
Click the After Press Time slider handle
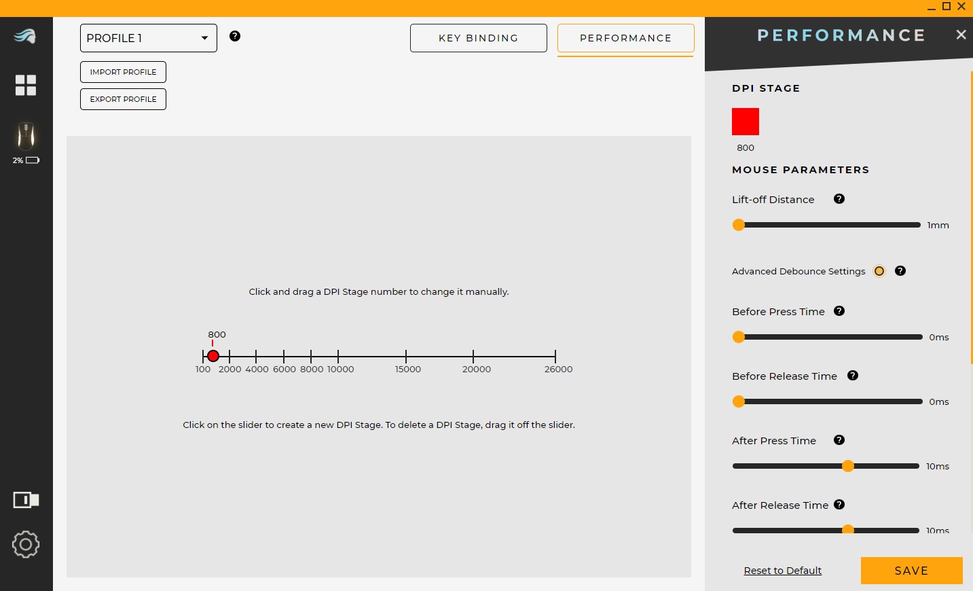[848, 466]
